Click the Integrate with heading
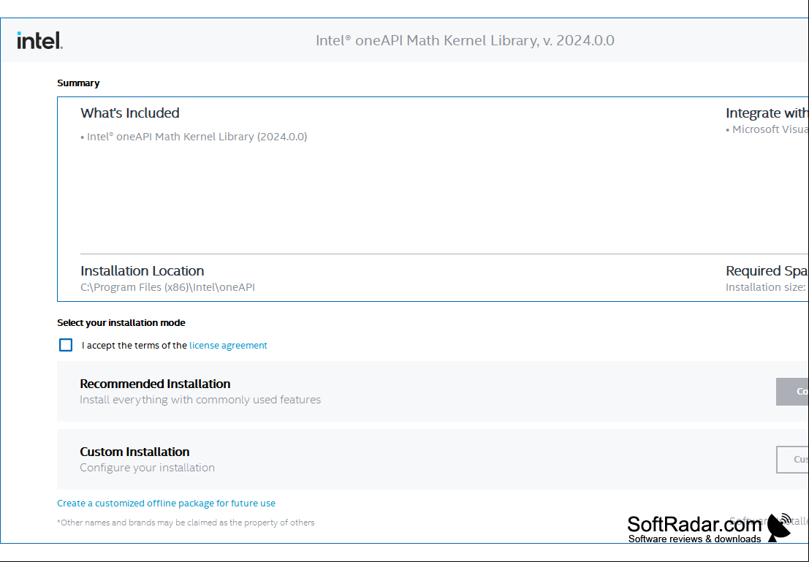The image size is (809, 562). coord(767,113)
